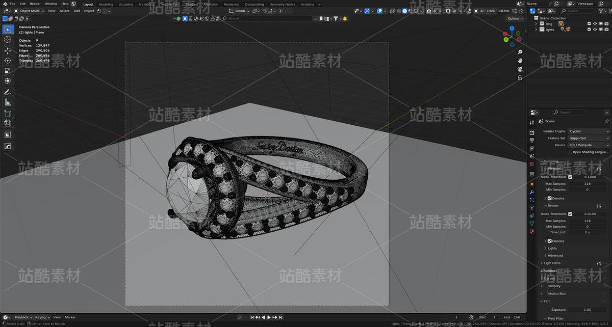Viewport: 612px width, 327px height.
Task: Hide the Ring collection in the outliner
Action: point(595,23)
